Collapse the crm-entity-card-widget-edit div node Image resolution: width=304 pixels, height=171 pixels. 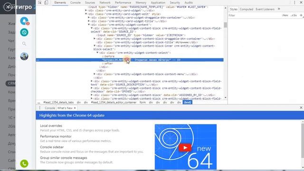point(86,14)
